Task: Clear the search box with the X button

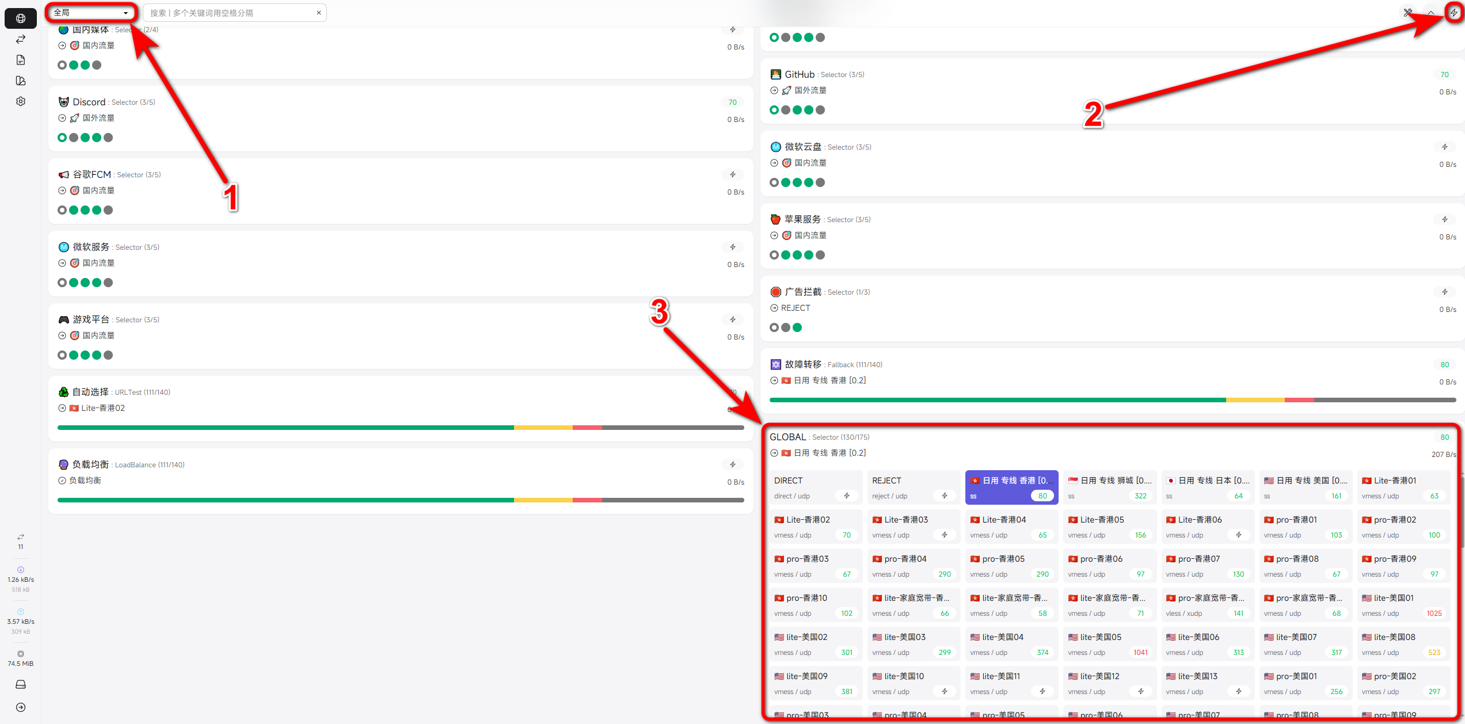Action: pyautogui.click(x=319, y=13)
